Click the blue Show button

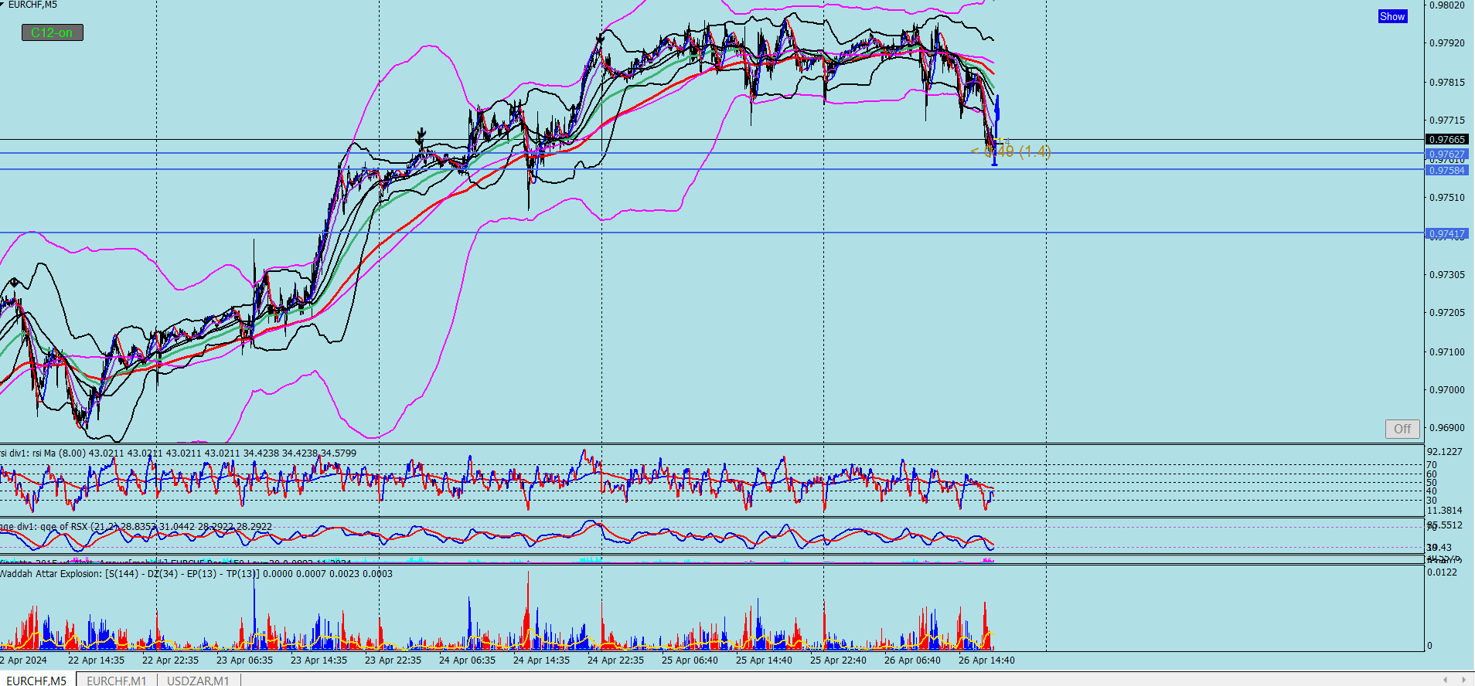[1392, 16]
